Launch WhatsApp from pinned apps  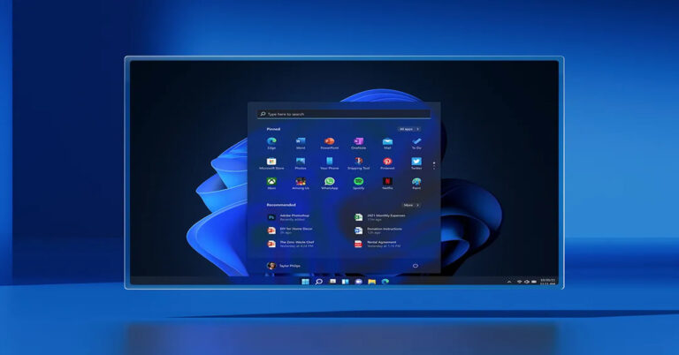[x=330, y=182]
